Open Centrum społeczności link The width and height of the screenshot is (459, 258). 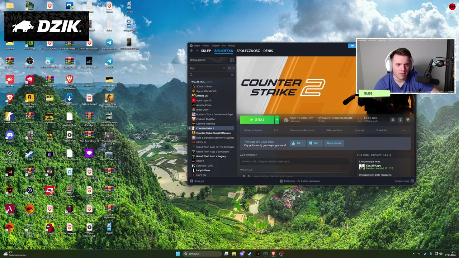[x=302, y=130]
